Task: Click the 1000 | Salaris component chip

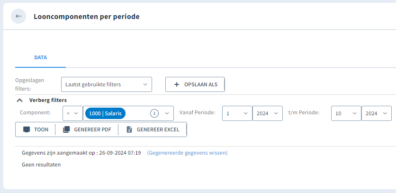Action: pos(105,113)
